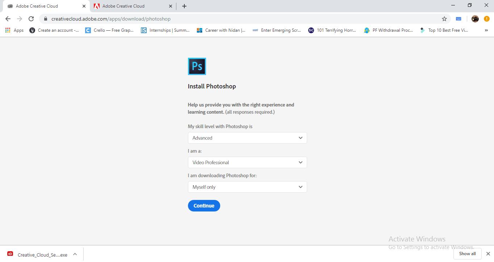
Task: Reload the current page
Action: [x=32, y=19]
